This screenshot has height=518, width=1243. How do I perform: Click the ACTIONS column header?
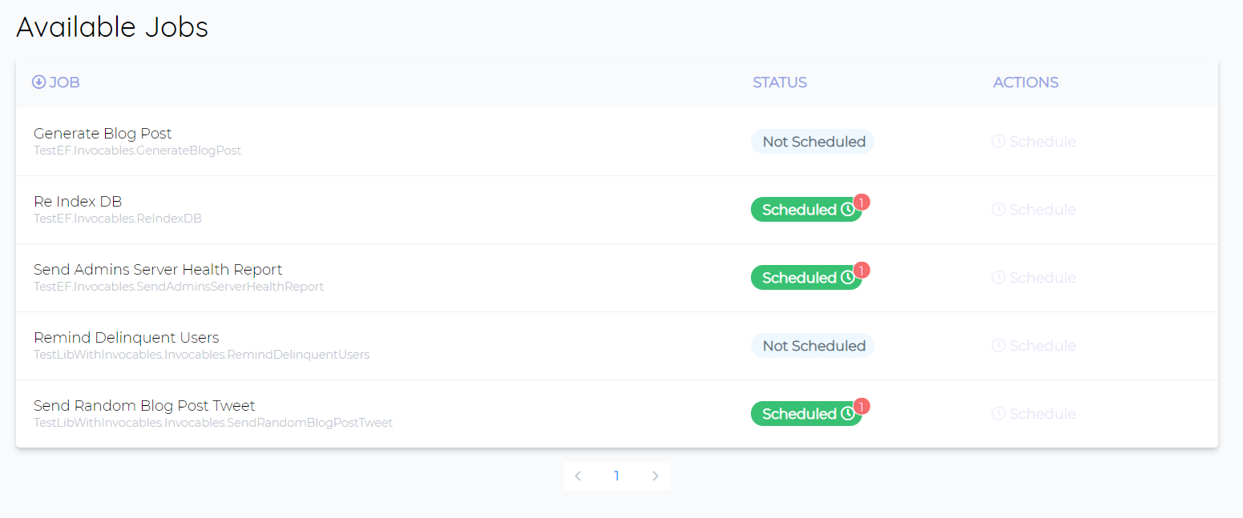tap(1025, 82)
